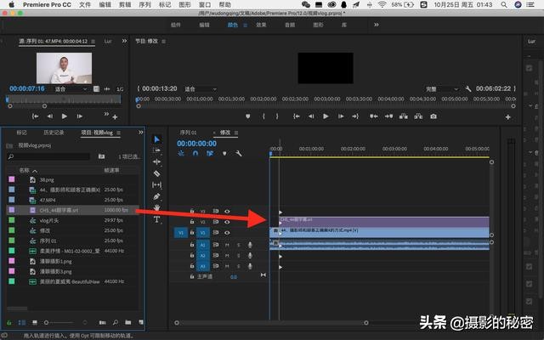
Task: Add marker using program monitor marker icon
Action: (x=247, y=116)
